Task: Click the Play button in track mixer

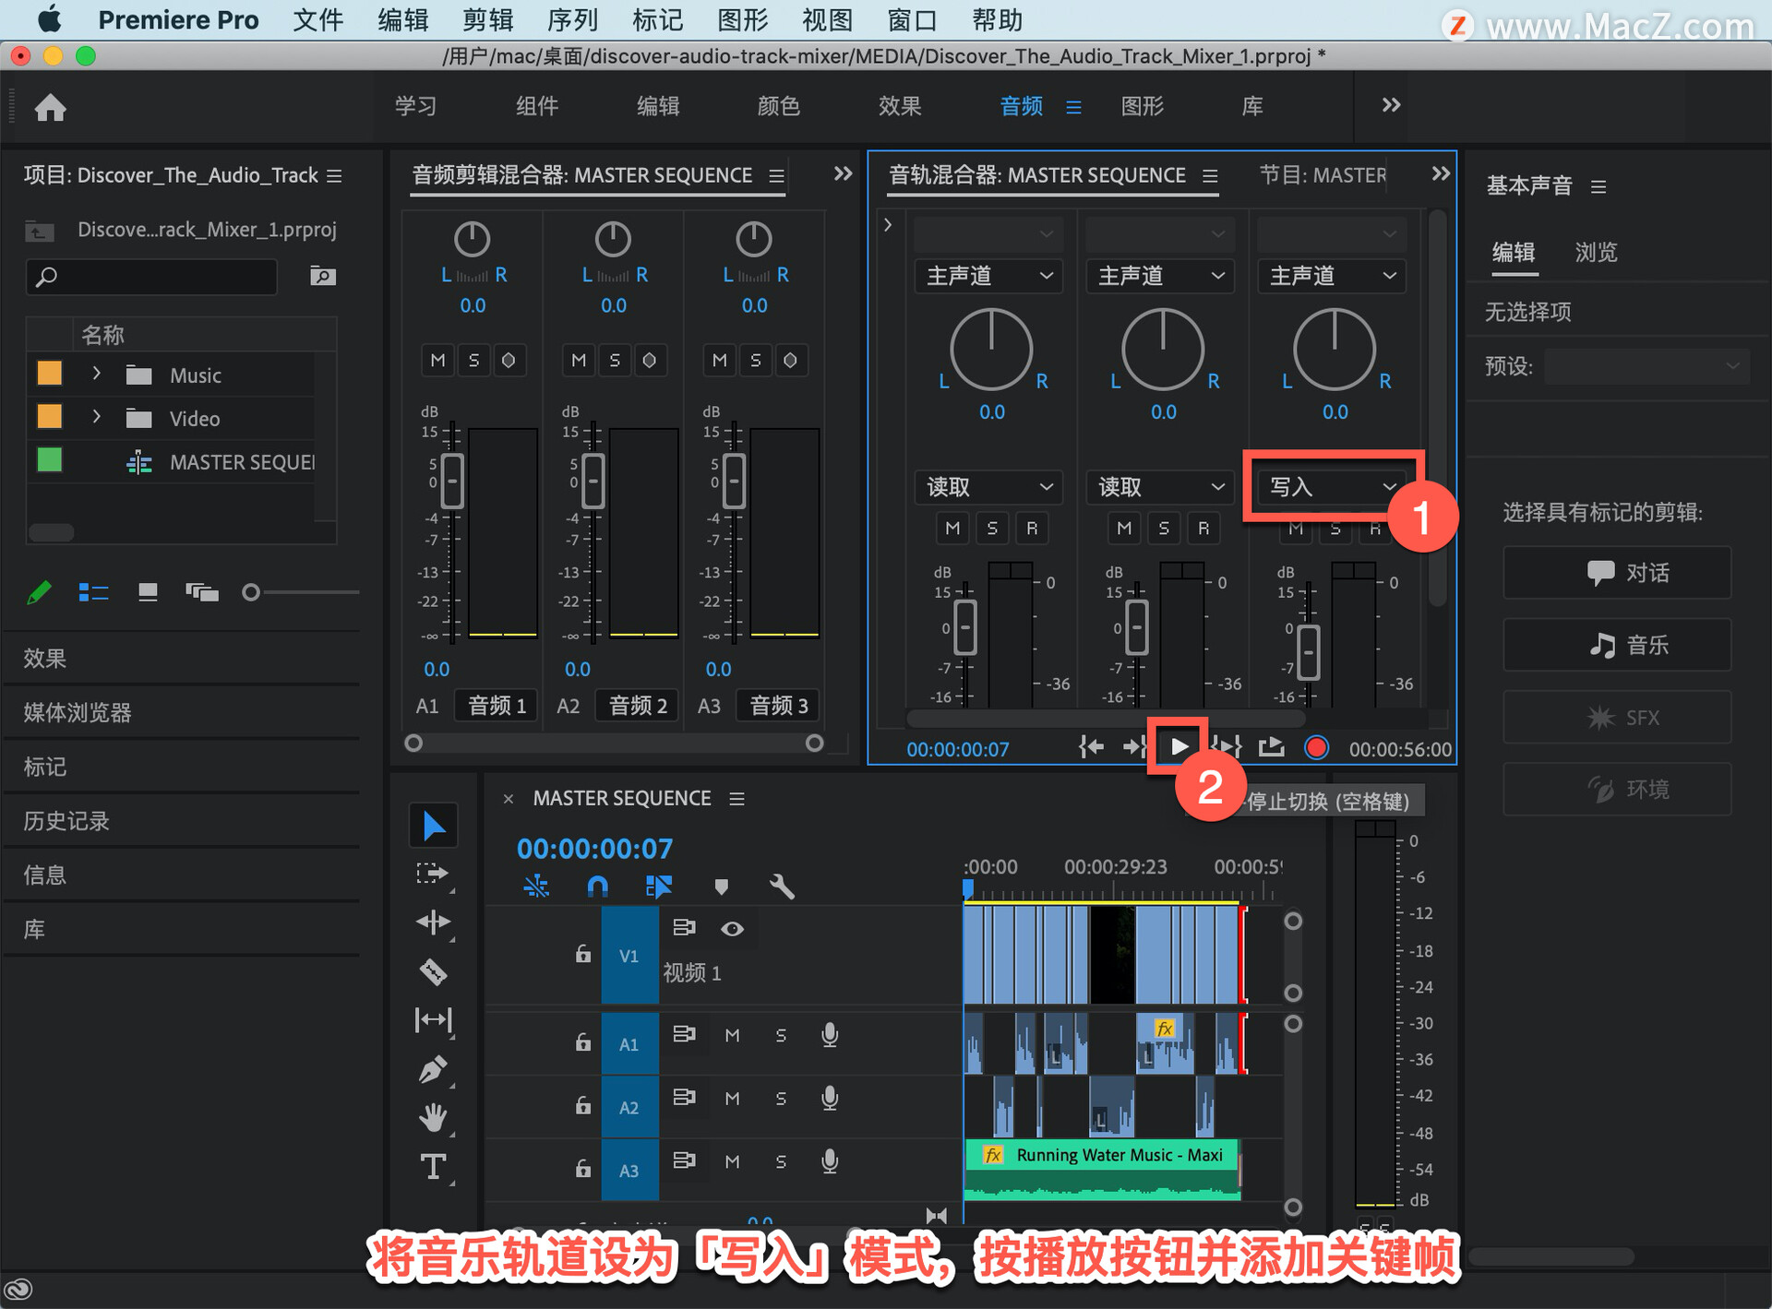Action: coord(1179,747)
